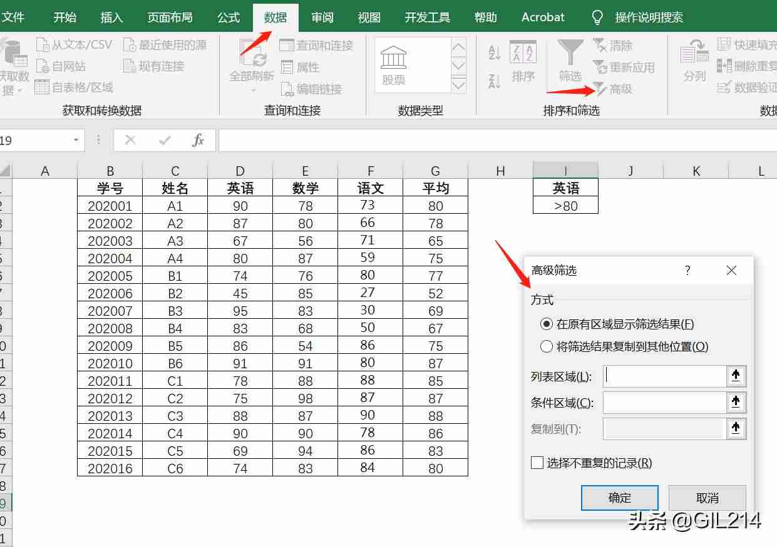The height and width of the screenshot is (547, 777).
Task: Click OK (确定) in Advanced Filter dialog
Action: point(620,498)
